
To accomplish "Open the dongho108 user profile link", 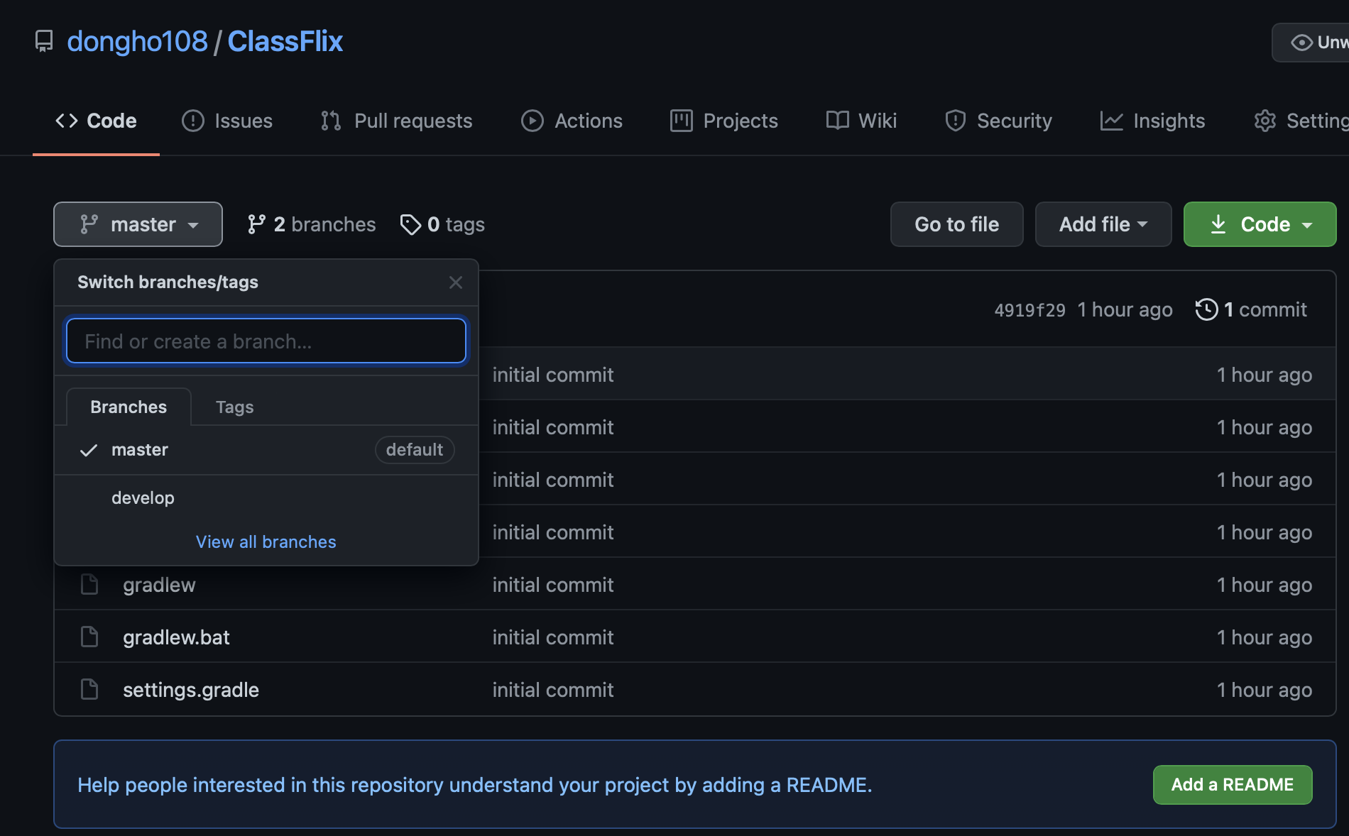I will (137, 41).
